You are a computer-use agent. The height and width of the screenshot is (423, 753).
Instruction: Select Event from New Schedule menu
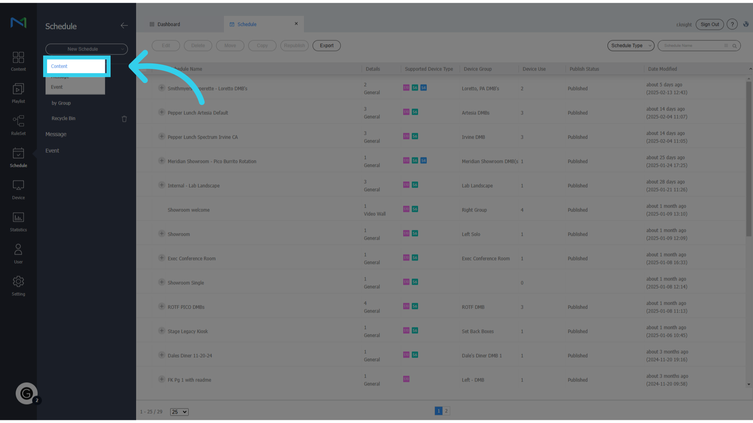tap(75, 87)
